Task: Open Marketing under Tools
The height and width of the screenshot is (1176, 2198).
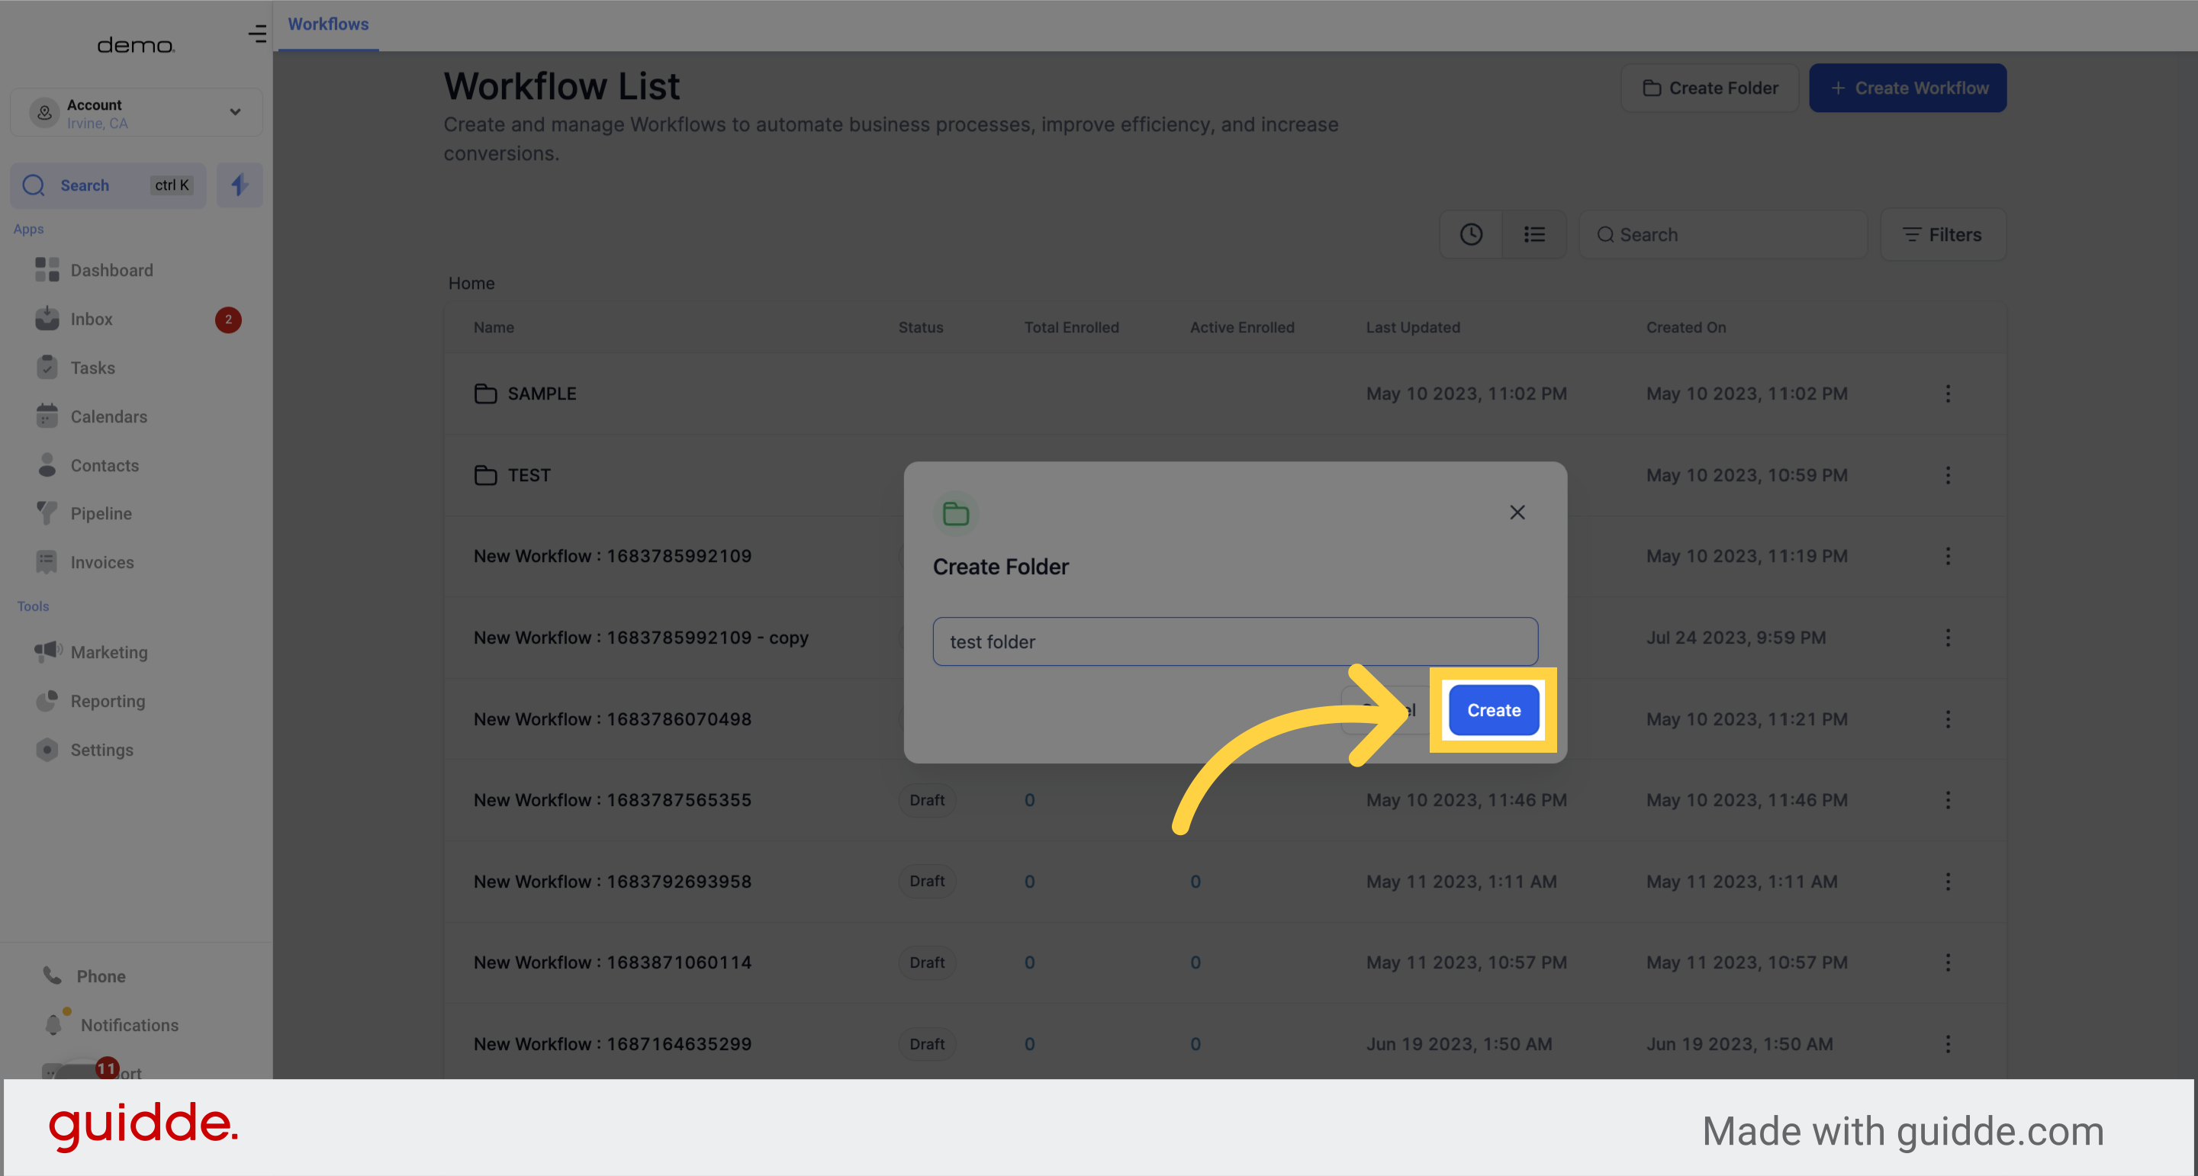Action: click(109, 651)
